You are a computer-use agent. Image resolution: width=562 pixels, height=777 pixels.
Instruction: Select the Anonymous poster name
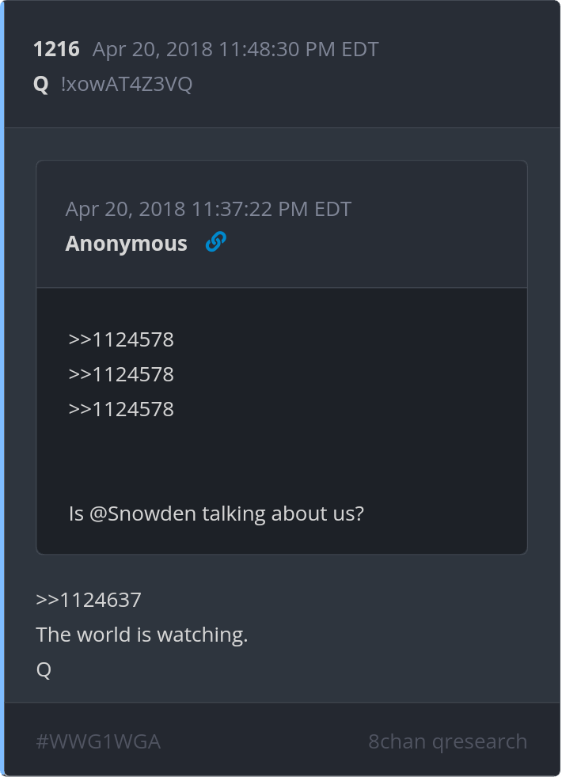(x=127, y=244)
